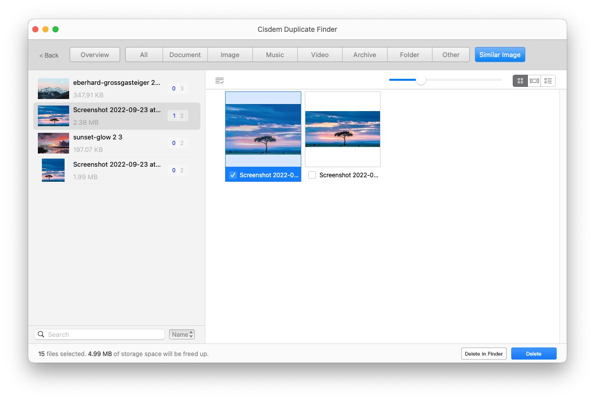The image size is (595, 400).
Task: Select the sunset-glow 2 3 group in sidebar
Action: click(x=116, y=143)
